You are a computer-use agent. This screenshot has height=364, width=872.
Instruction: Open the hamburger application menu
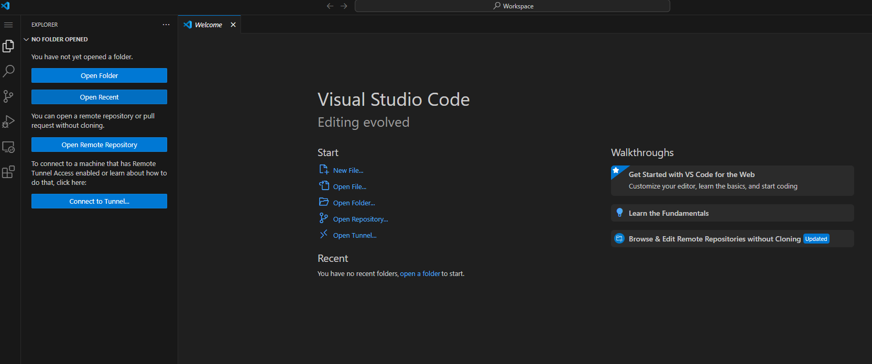coord(8,25)
